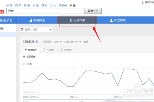The image size is (154, 102).
Task: Click the help question icon beside 行业趋势
Action: coord(36,42)
